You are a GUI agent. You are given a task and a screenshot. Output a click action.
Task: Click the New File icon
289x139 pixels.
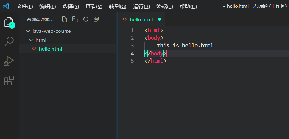pos(65,19)
